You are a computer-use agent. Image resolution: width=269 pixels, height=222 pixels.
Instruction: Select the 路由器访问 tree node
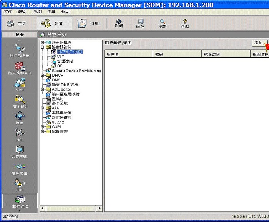pos(61,47)
